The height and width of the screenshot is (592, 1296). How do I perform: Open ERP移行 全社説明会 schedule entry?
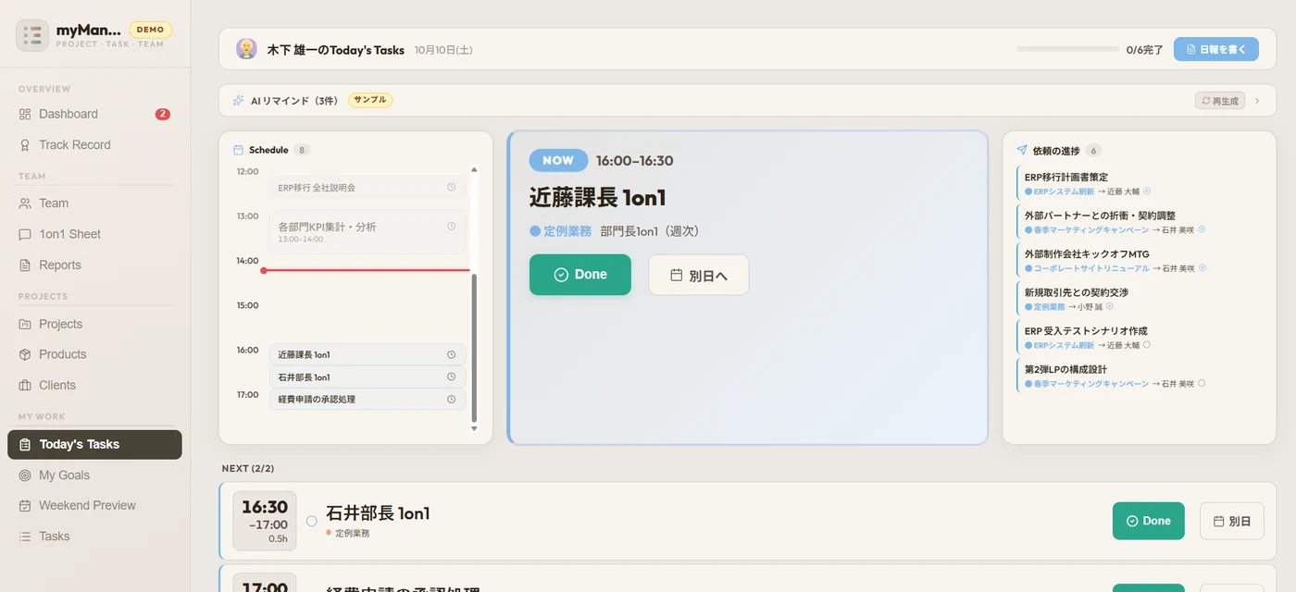(368, 188)
